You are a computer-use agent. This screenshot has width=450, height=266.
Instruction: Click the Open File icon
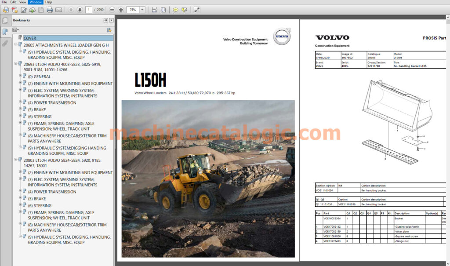pyautogui.click(x=5, y=9)
